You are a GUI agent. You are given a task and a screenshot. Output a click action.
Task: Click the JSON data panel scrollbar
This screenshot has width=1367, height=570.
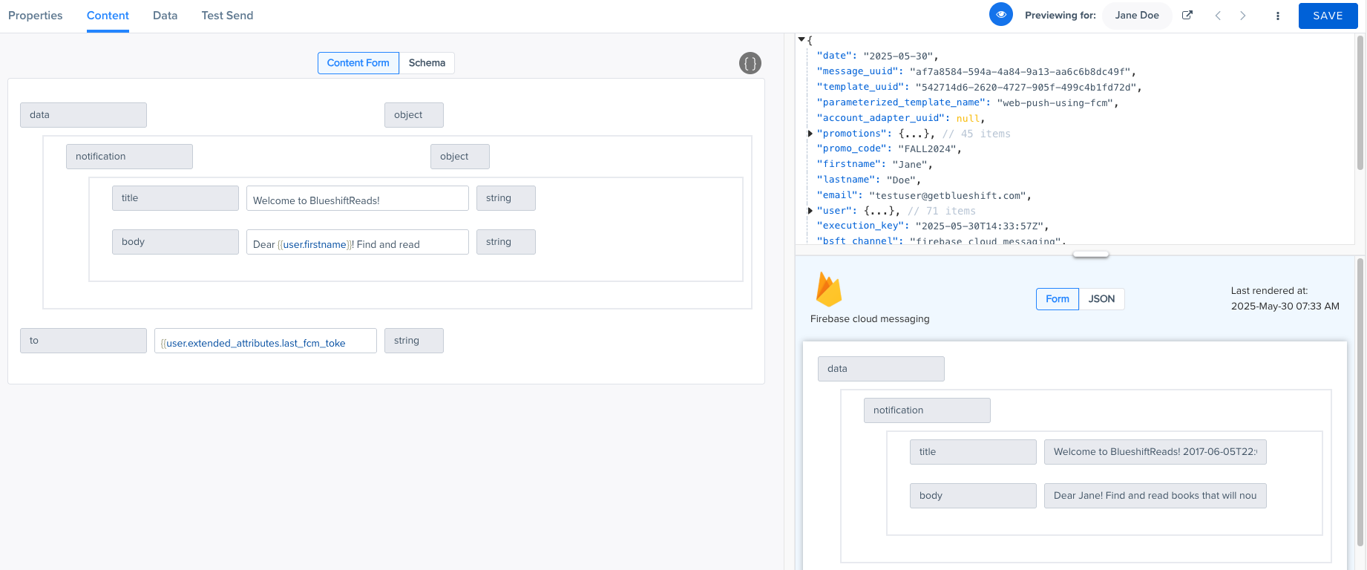[1360, 102]
